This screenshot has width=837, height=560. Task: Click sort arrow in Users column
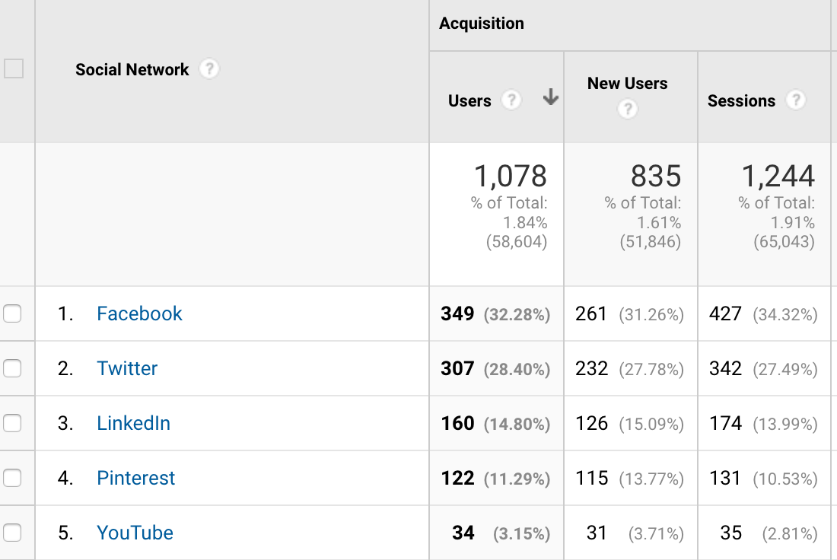(x=550, y=97)
